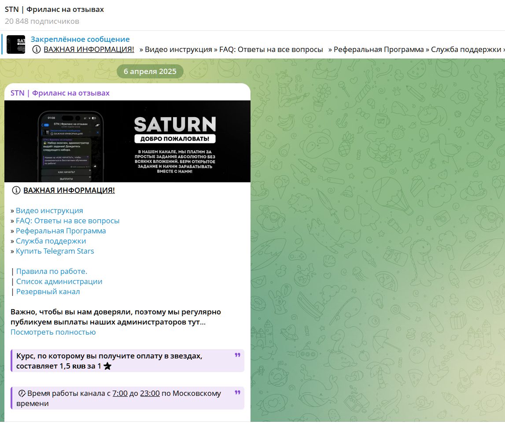Click the underlined time '7:00'

[120, 394]
